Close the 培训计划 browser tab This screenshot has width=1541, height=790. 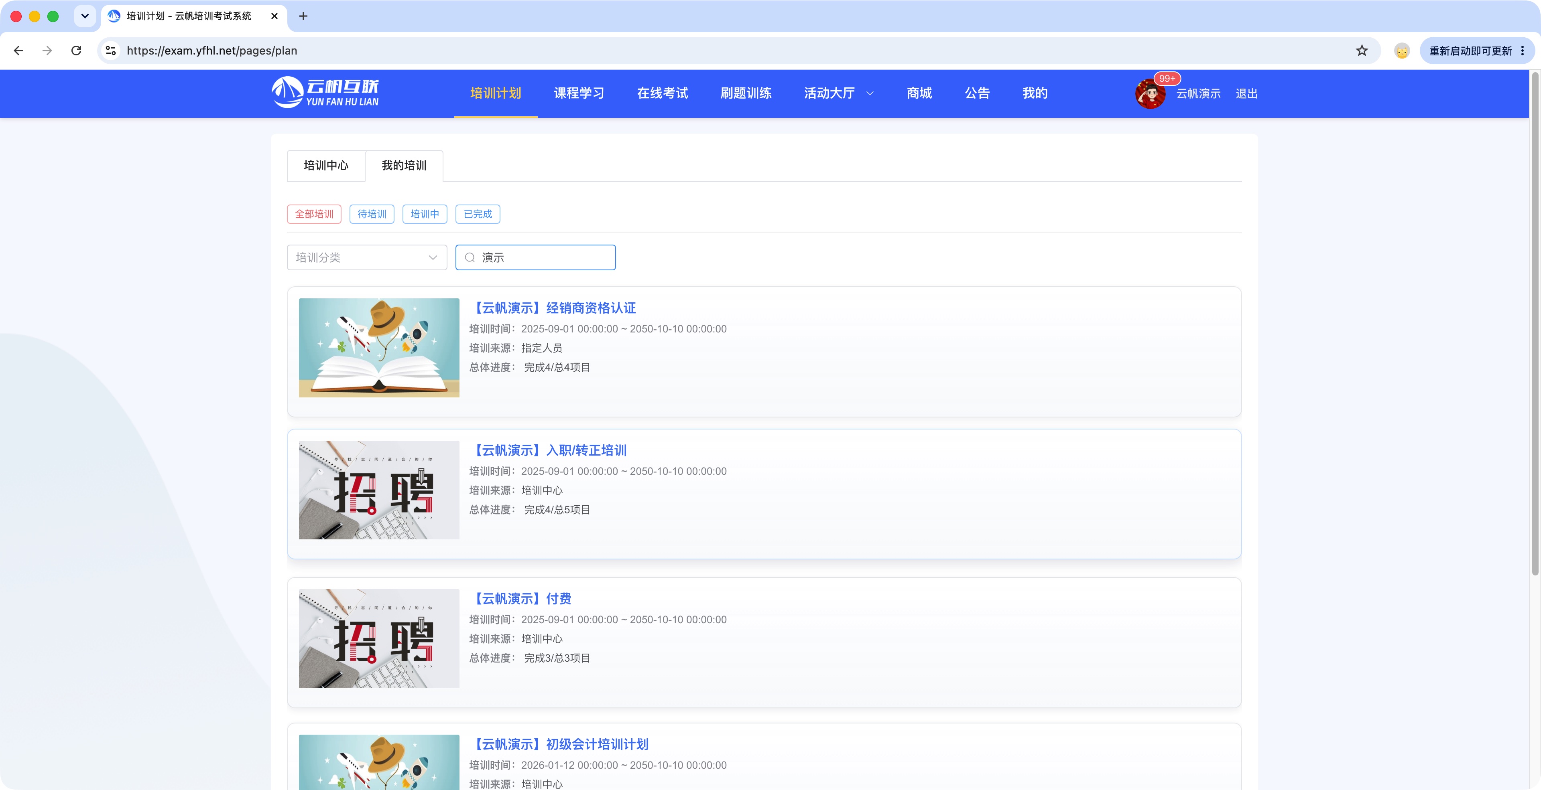pos(274,16)
